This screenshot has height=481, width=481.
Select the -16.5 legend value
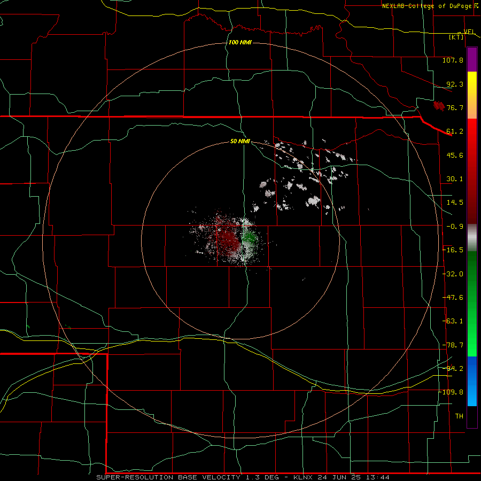(x=453, y=250)
